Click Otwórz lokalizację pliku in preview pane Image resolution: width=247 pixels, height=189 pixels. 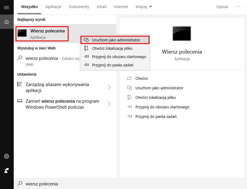[x=155, y=97]
